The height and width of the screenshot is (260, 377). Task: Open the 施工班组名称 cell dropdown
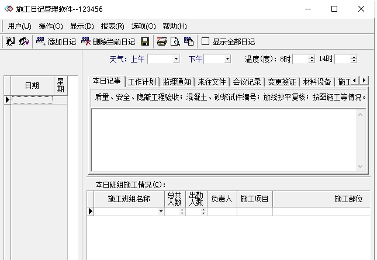(x=161, y=212)
